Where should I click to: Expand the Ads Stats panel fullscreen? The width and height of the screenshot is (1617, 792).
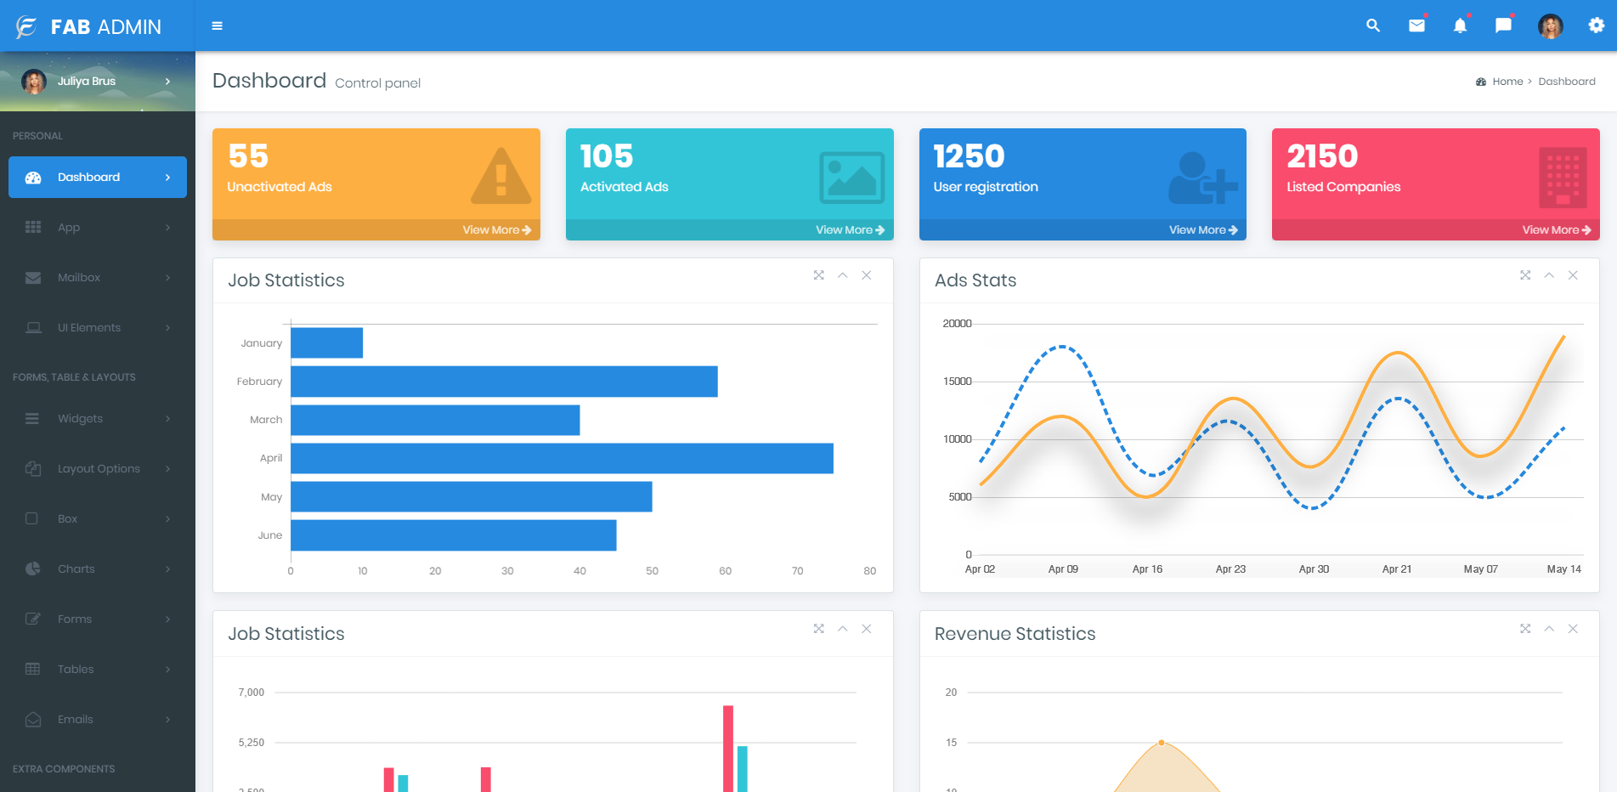[x=1525, y=275]
